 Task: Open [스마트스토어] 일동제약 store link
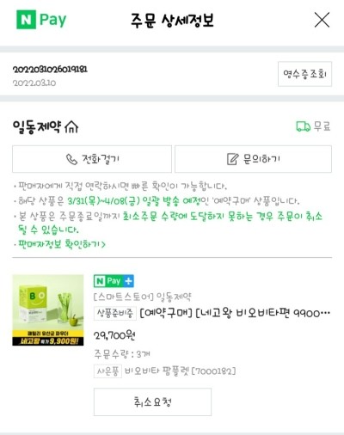[x=143, y=297]
